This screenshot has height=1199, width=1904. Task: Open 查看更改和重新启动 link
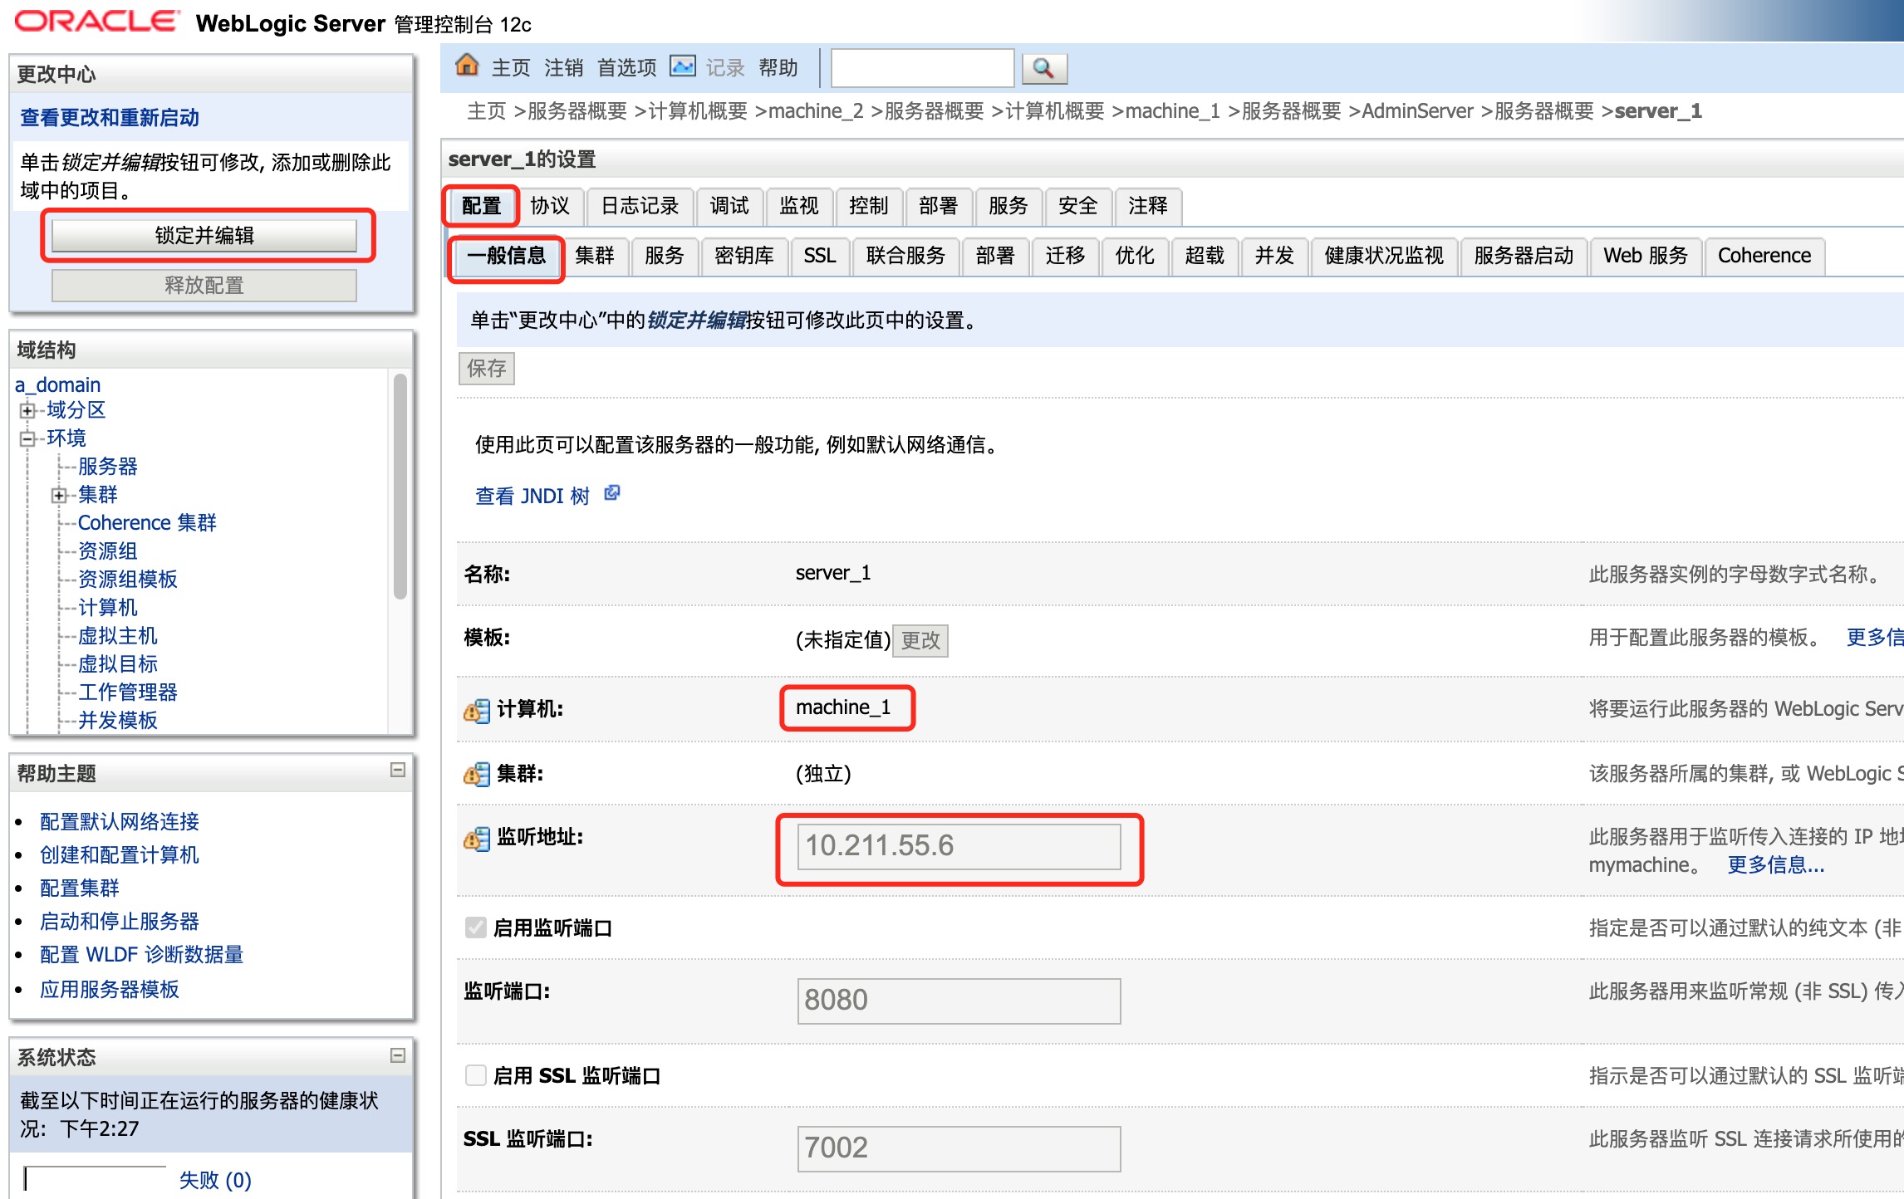coord(110,118)
